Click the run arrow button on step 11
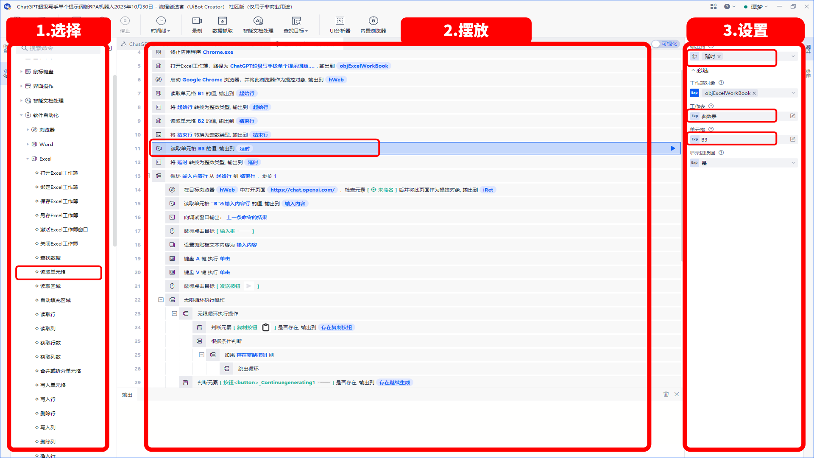The height and width of the screenshot is (458, 814). [672, 148]
